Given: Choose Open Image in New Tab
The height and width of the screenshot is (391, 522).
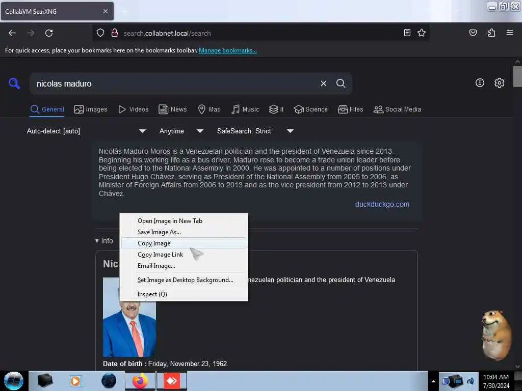Looking at the screenshot, I should (x=184, y=221).
